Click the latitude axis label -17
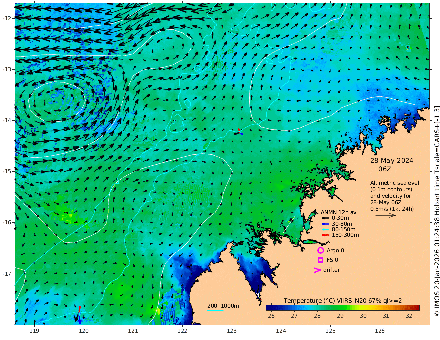Screen dimensions: 440x340 click(7, 274)
